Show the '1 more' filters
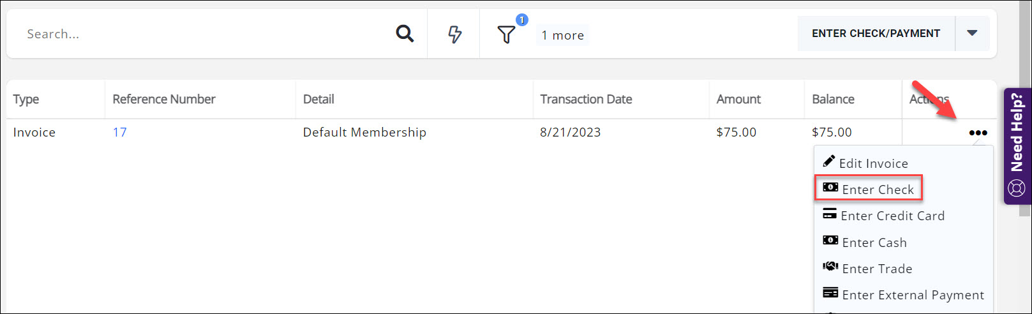Image resolution: width=1032 pixels, height=314 pixels. pos(562,35)
